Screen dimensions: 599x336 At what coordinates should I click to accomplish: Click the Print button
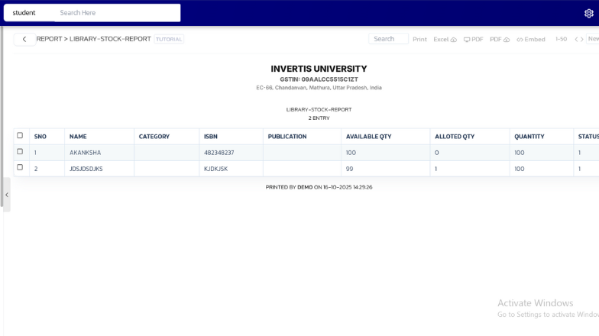coord(419,39)
